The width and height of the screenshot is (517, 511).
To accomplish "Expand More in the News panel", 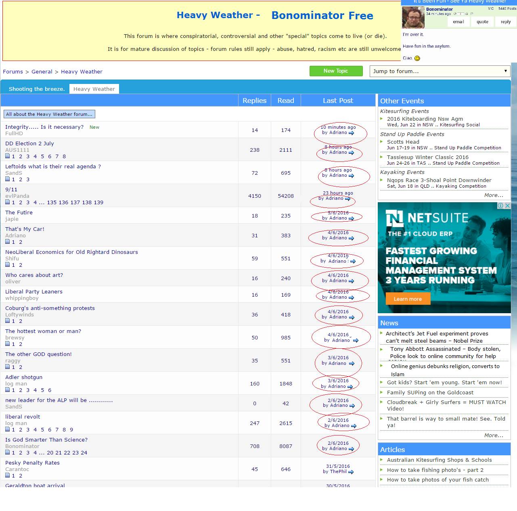I will (x=493, y=435).
